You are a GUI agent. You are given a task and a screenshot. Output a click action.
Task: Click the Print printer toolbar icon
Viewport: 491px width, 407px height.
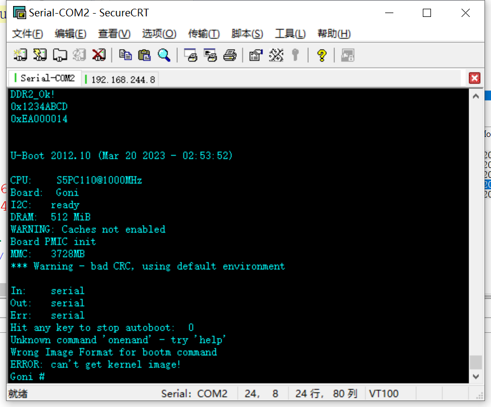(x=230, y=55)
